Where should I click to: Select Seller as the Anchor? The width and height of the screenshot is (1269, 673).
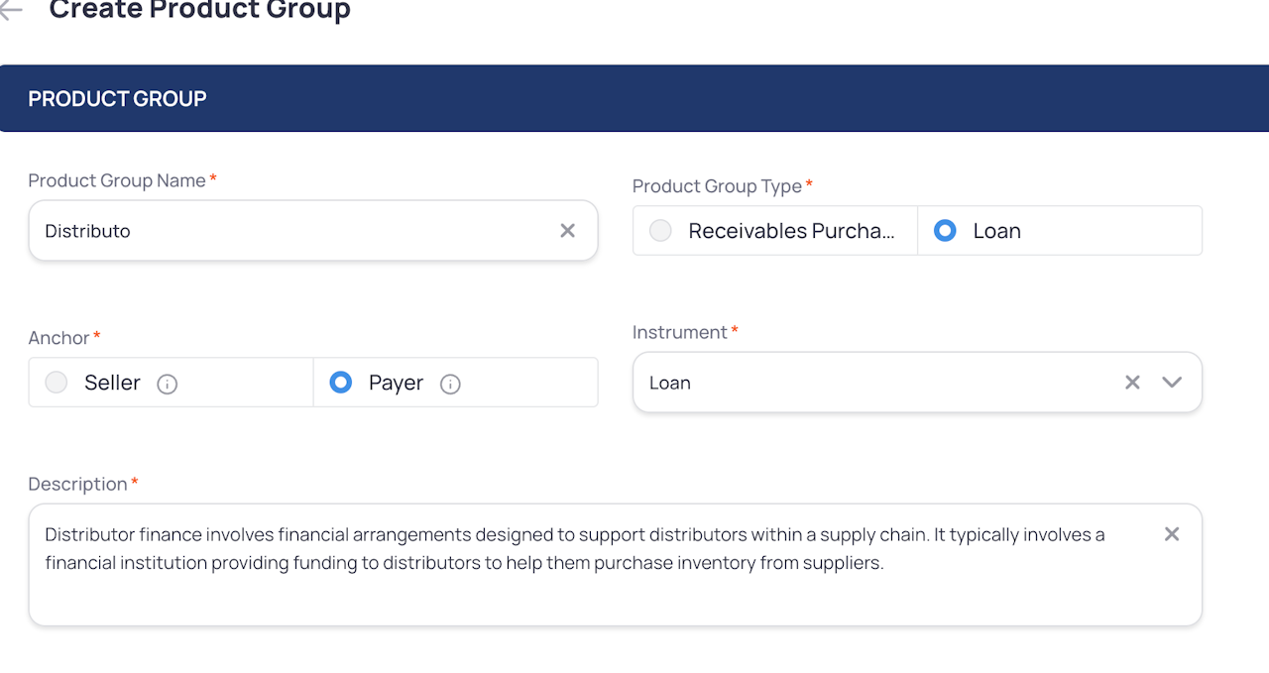point(57,383)
